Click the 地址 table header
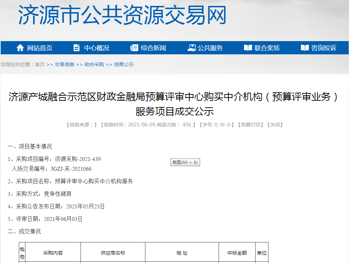349x263 pixels. click(x=182, y=253)
